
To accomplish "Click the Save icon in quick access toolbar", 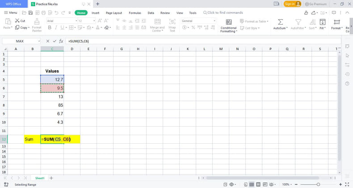I will coord(31,13).
